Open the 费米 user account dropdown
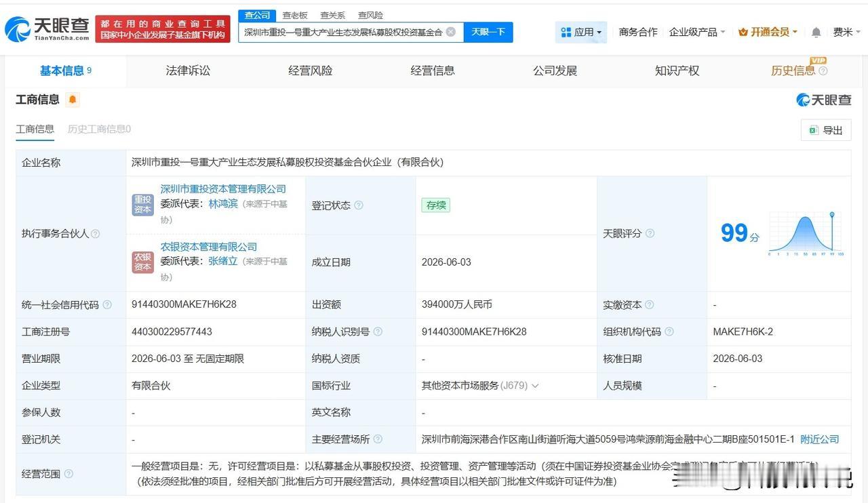Image resolution: width=868 pixels, height=503 pixels. 847,32
